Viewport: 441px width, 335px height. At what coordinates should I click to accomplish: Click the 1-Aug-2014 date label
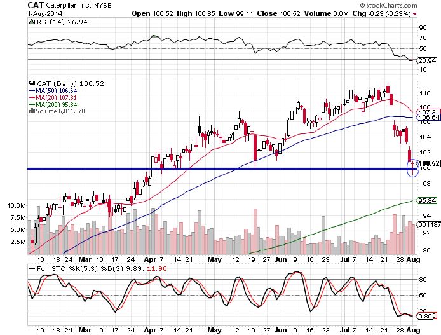pyautogui.click(x=45, y=13)
